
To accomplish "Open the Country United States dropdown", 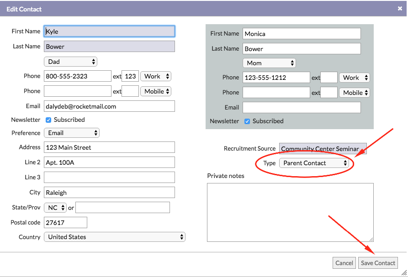I will tap(115, 237).
